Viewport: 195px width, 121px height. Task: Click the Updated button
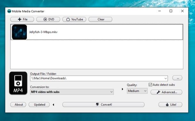pyautogui.click(x=39, y=105)
